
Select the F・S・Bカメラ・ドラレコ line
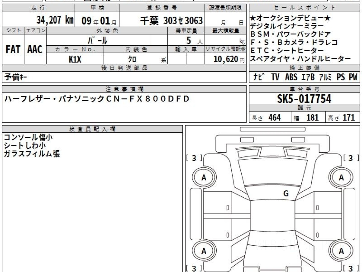(x=294, y=42)
